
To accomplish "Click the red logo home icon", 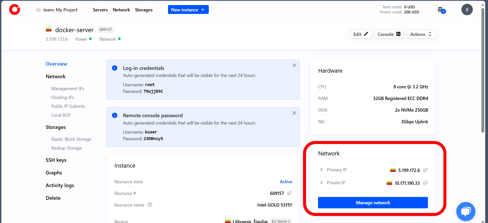I will coord(14,10).
